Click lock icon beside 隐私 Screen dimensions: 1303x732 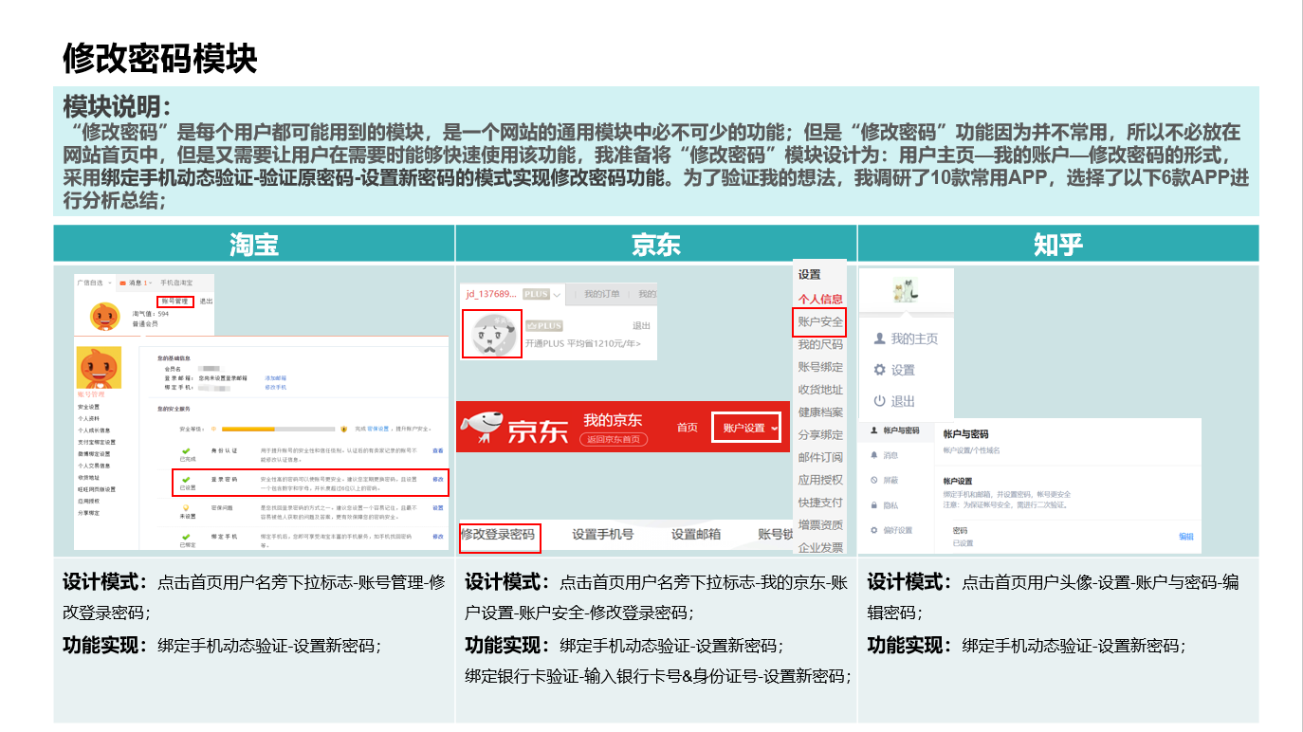tap(873, 505)
